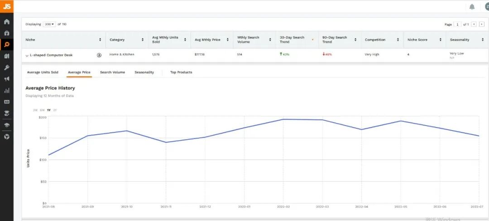Open the Displaying 200 rows dropdown

[x=49, y=24]
